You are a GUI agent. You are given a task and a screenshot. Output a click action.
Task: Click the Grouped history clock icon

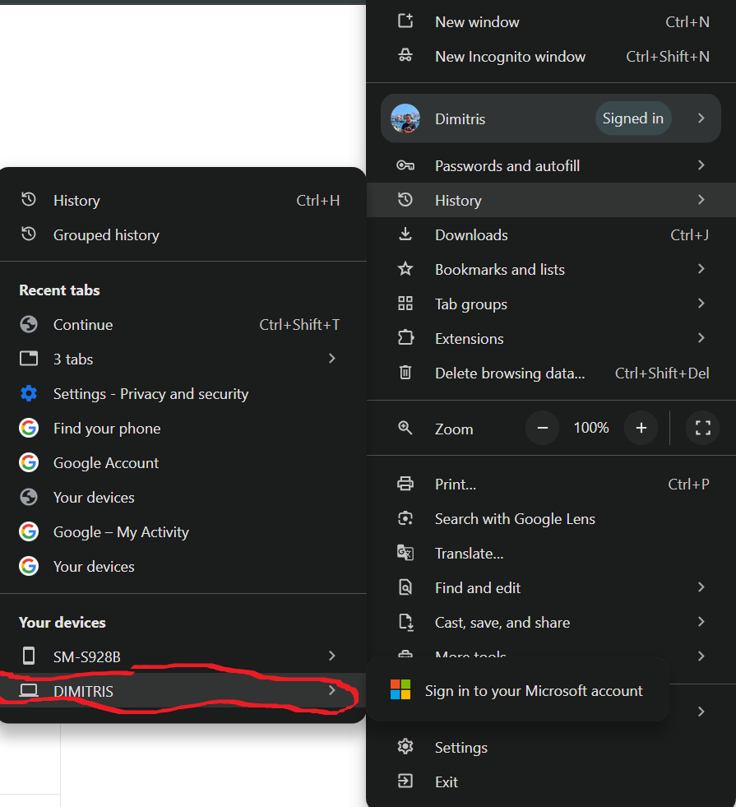[29, 234]
